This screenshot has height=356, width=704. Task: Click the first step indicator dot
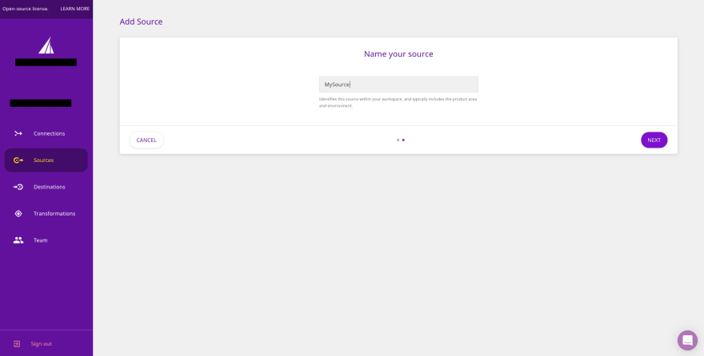click(x=398, y=140)
